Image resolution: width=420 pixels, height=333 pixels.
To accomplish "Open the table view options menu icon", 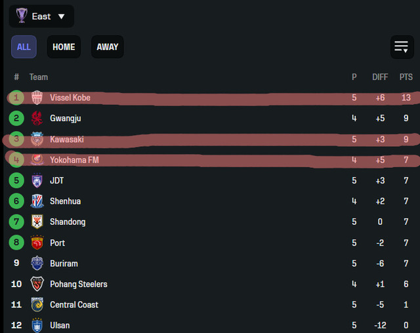I will tap(402, 47).
